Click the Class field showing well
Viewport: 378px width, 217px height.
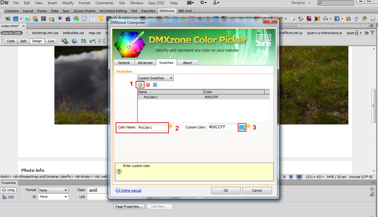coord(98,190)
